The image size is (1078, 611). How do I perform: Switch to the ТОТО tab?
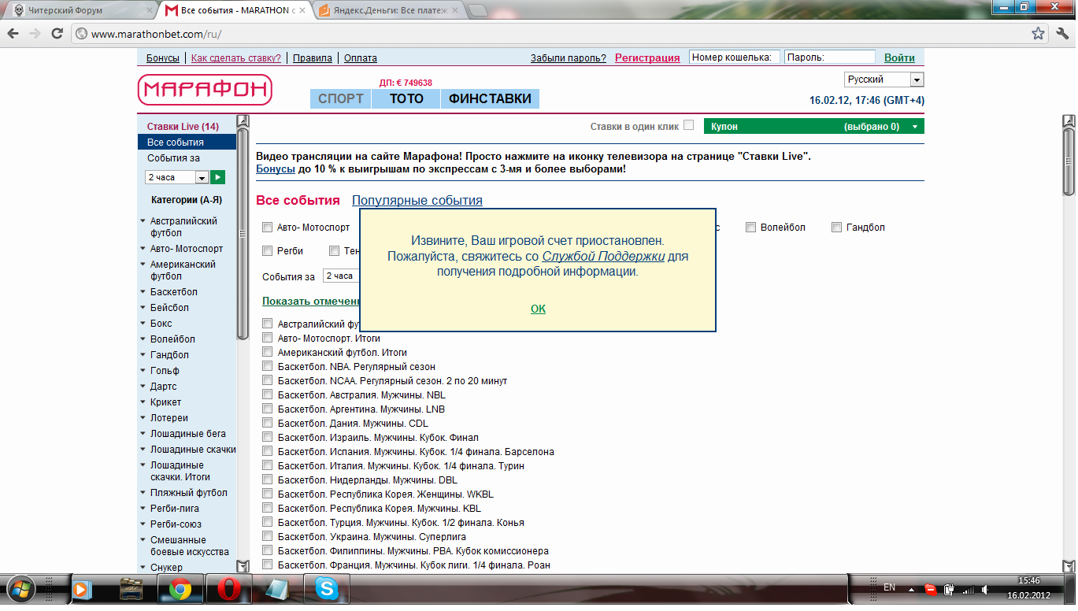[x=406, y=98]
